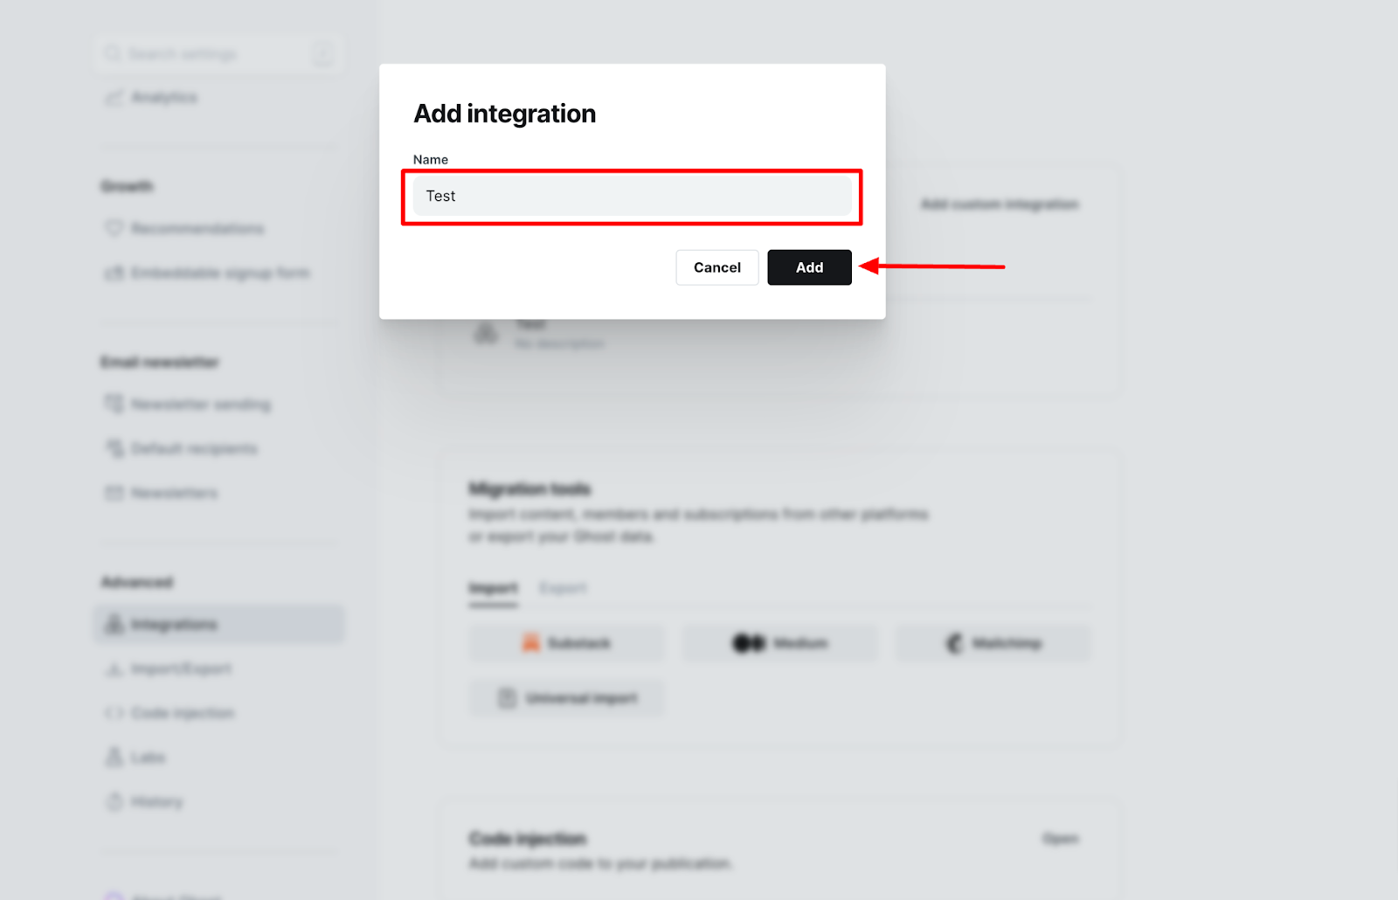The image size is (1398, 900).
Task: Open Code injection in the sidebar
Action: click(183, 713)
